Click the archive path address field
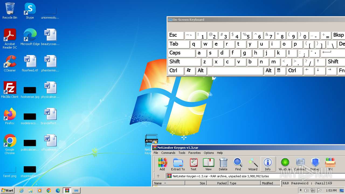Screen dimensions: 345x194 tap(256, 176)
